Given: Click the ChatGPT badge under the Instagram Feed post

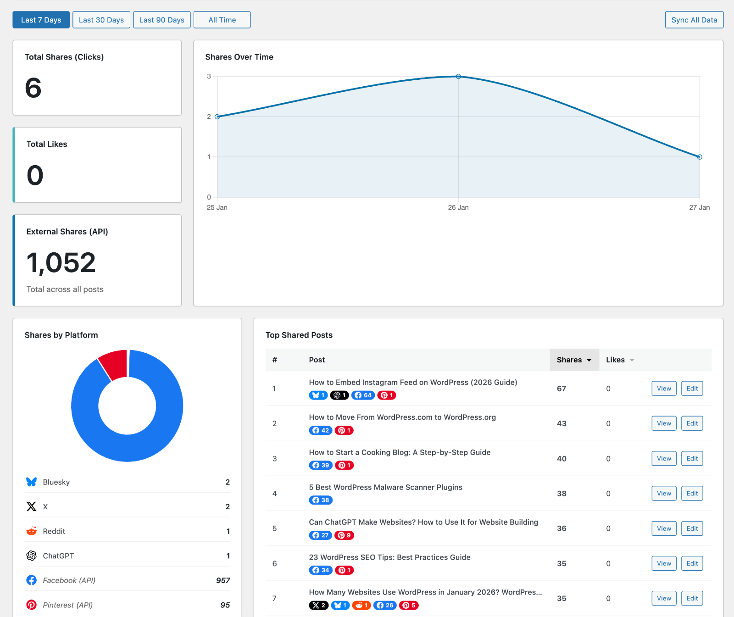Looking at the screenshot, I should tap(339, 395).
